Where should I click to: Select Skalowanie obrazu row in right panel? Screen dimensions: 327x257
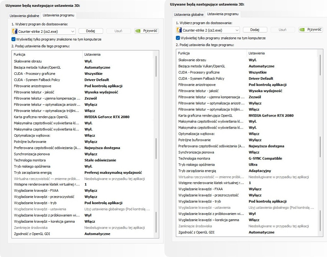point(247,60)
